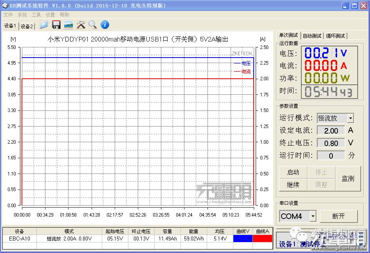Click the 起始电压 column header
This screenshot has width=370, height=253.
(115, 231)
